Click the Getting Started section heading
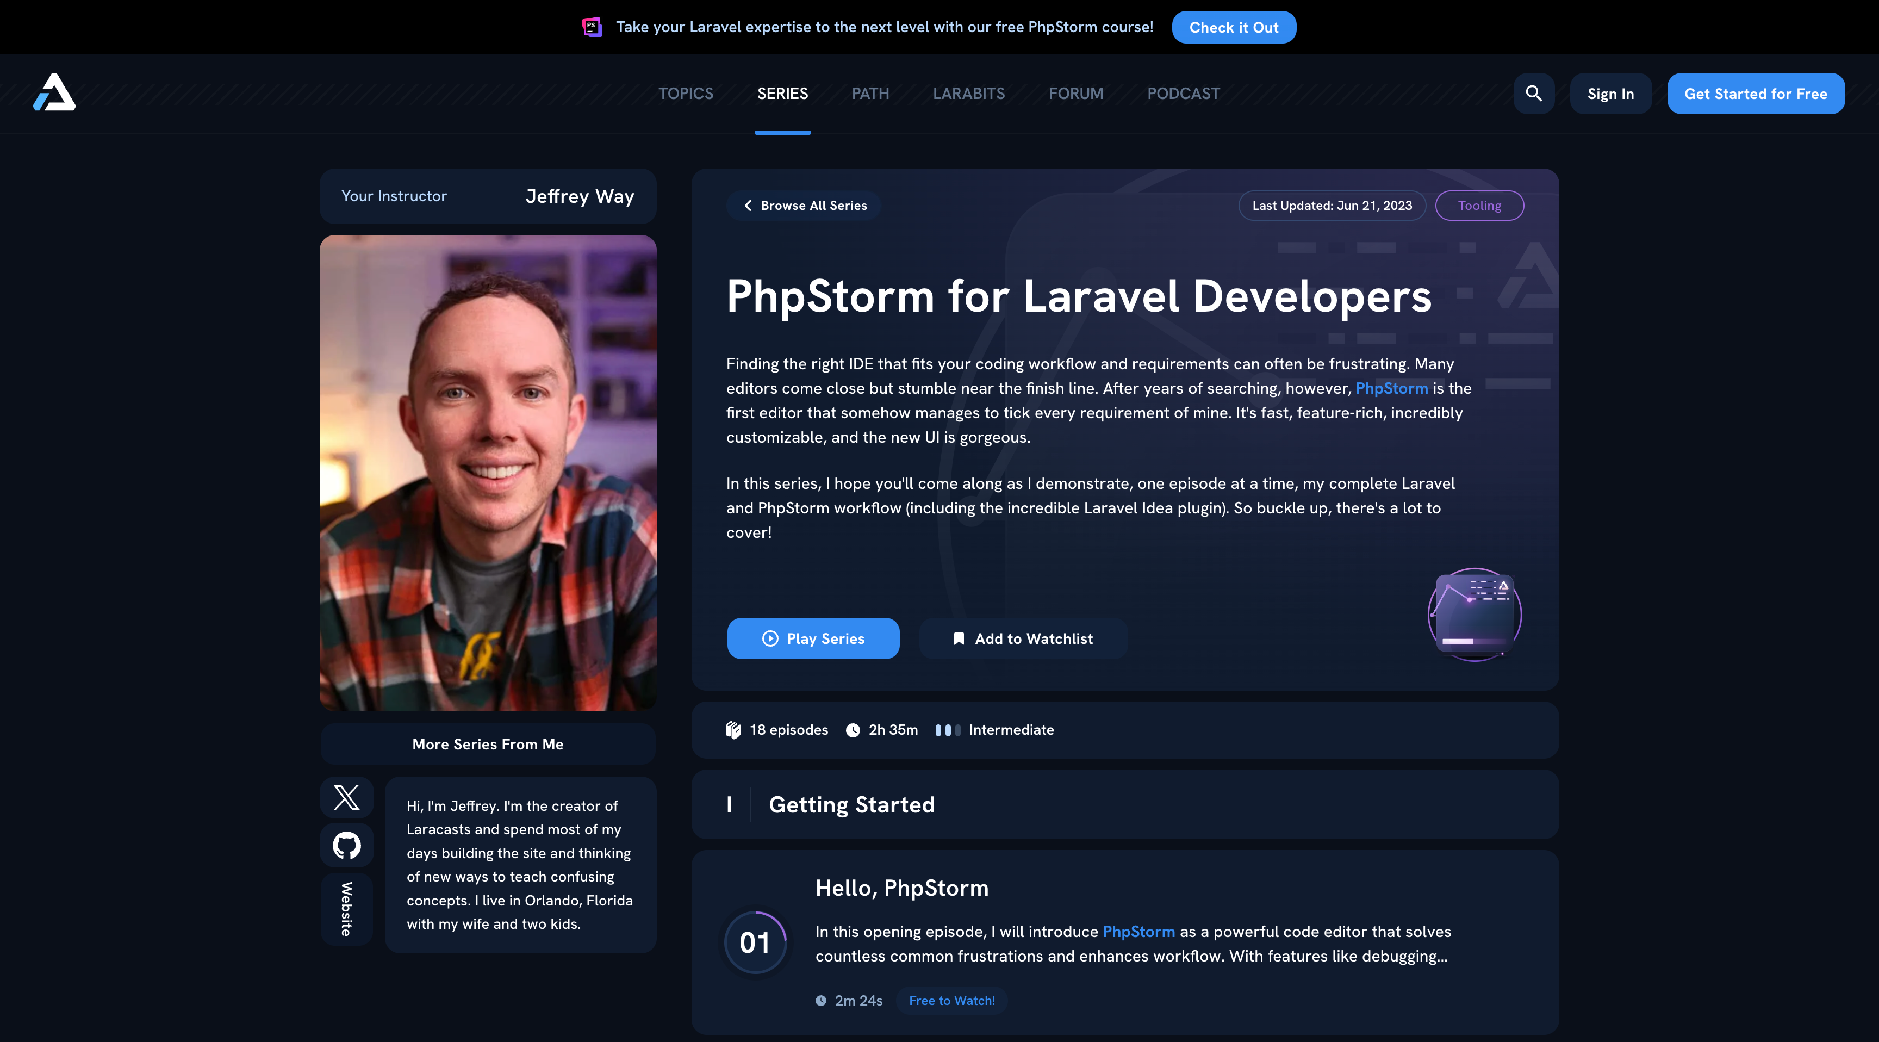This screenshot has width=1879, height=1042. (x=851, y=804)
